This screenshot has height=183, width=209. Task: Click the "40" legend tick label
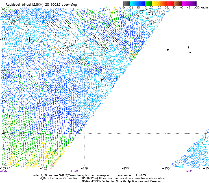[181, 8]
